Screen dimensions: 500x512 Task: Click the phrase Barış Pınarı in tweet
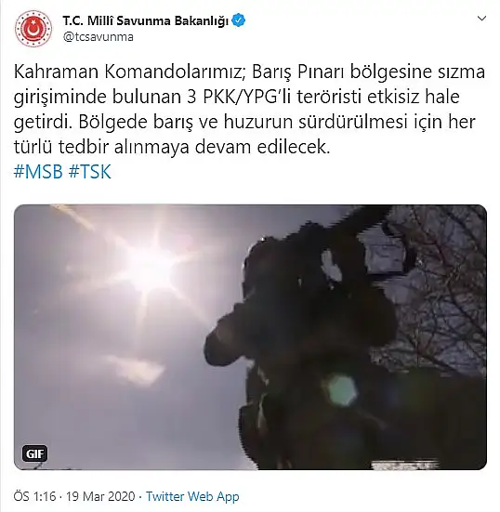(x=299, y=72)
